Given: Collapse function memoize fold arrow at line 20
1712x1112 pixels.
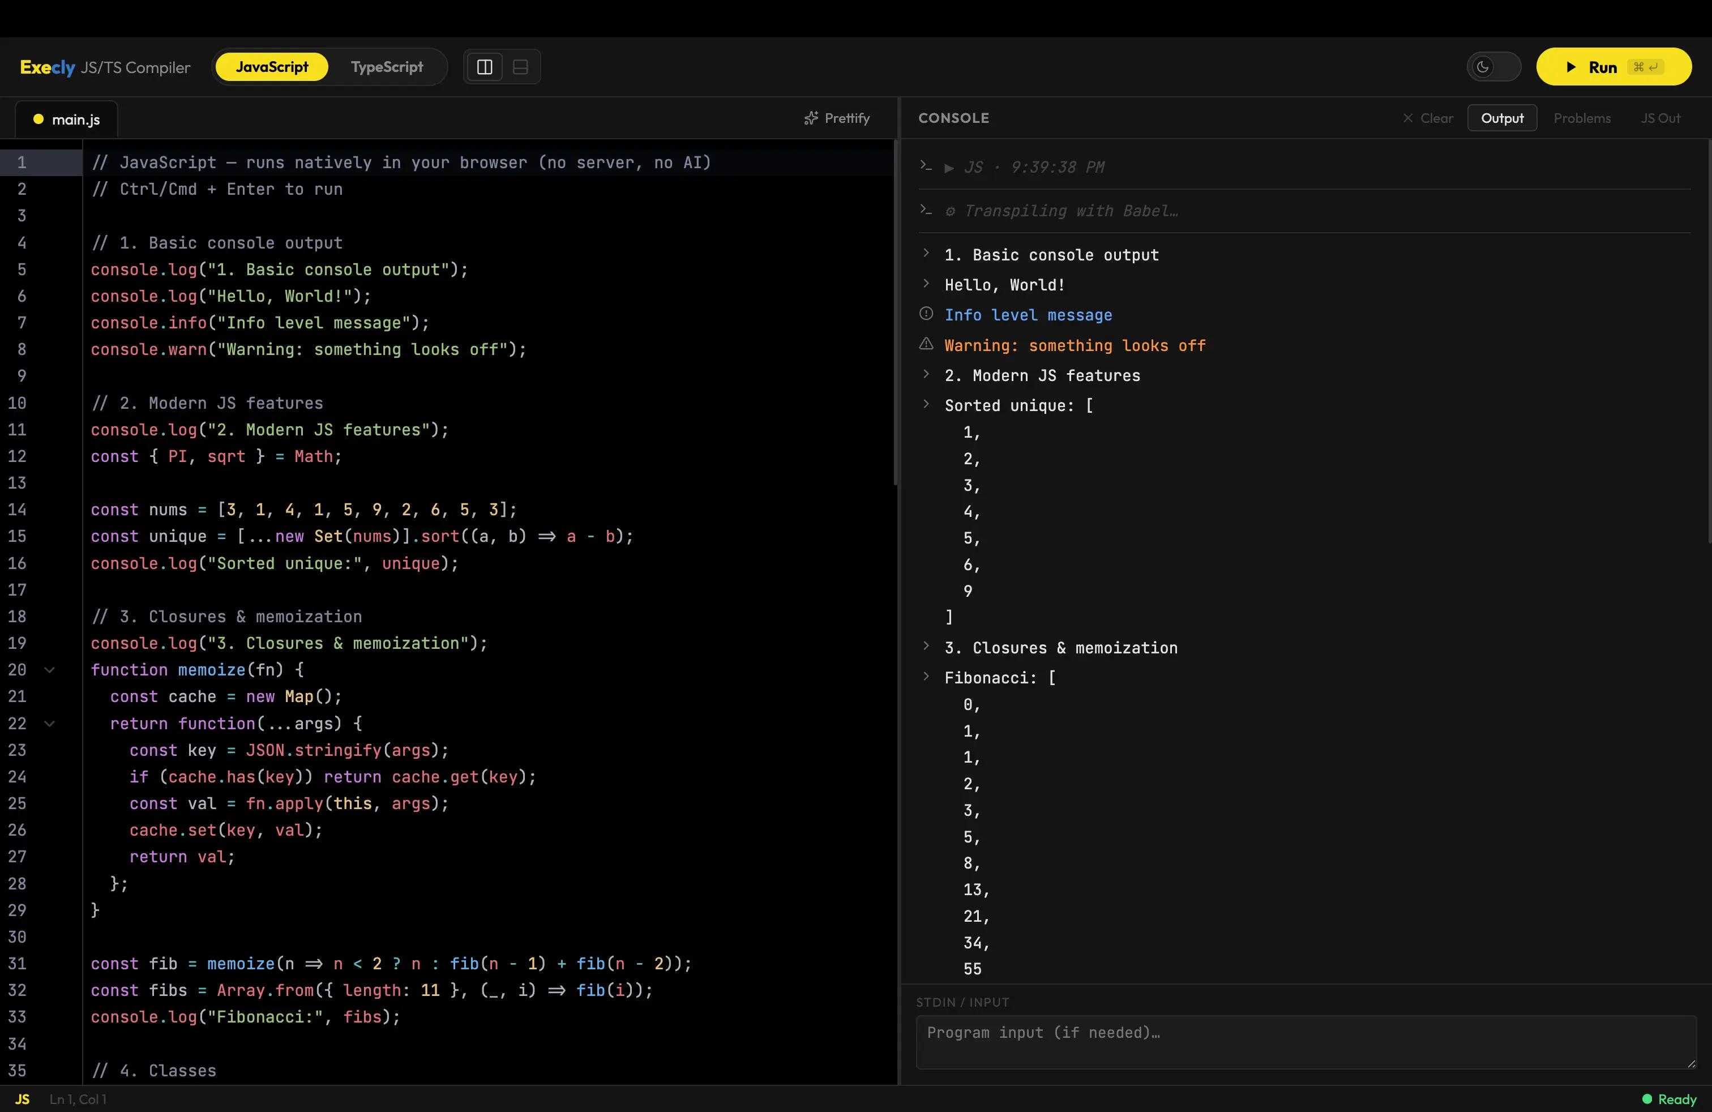Looking at the screenshot, I should 50,670.
